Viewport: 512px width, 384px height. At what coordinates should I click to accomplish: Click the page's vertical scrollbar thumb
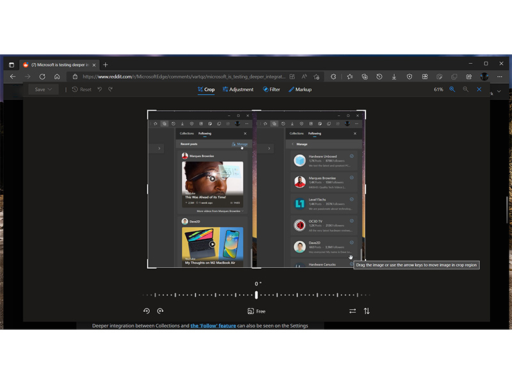click(507, 210)
